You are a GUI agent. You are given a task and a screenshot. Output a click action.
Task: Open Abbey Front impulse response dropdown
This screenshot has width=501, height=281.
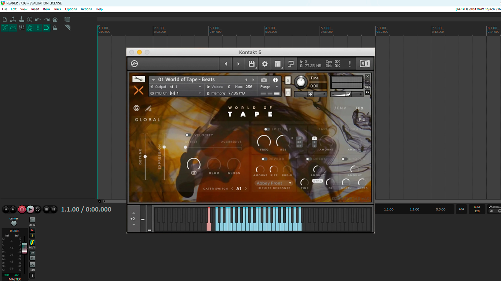pos(274,183)
